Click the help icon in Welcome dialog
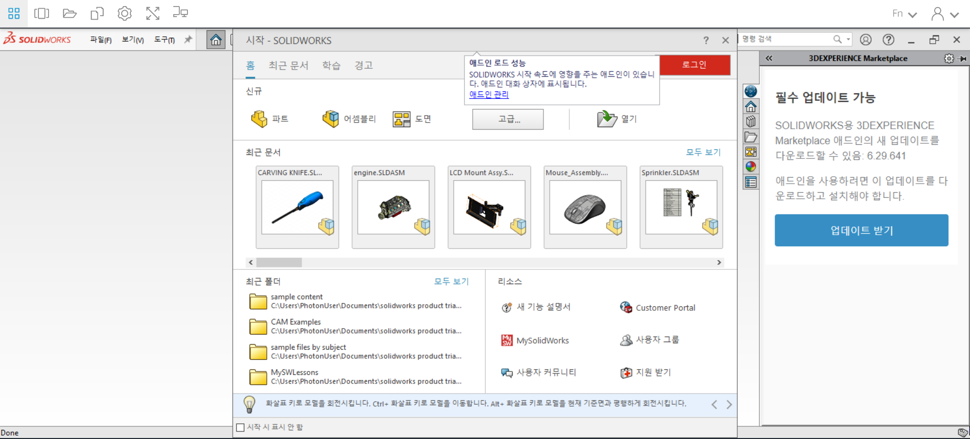This screenshot has width=970, height=439. pyautogui.click(x=706, y=40)
